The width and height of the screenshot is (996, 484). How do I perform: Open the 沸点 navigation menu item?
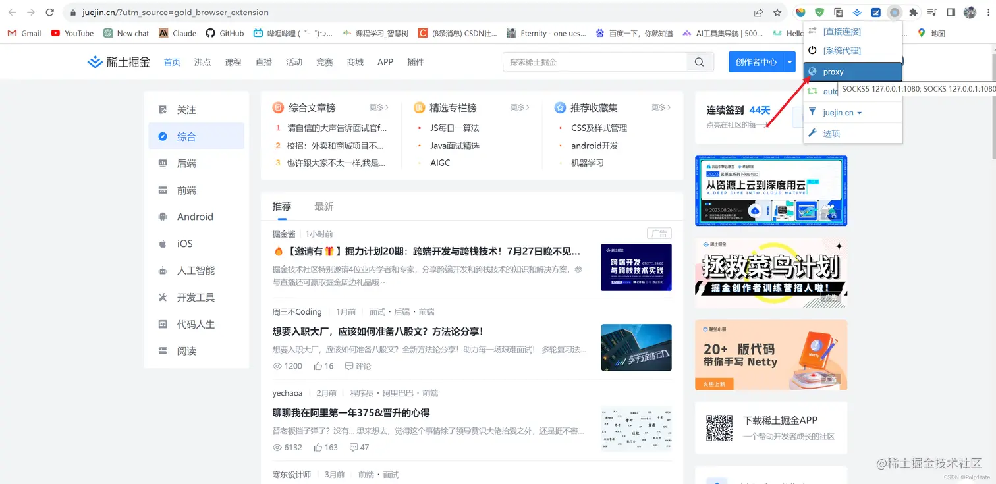click(202, 61)
